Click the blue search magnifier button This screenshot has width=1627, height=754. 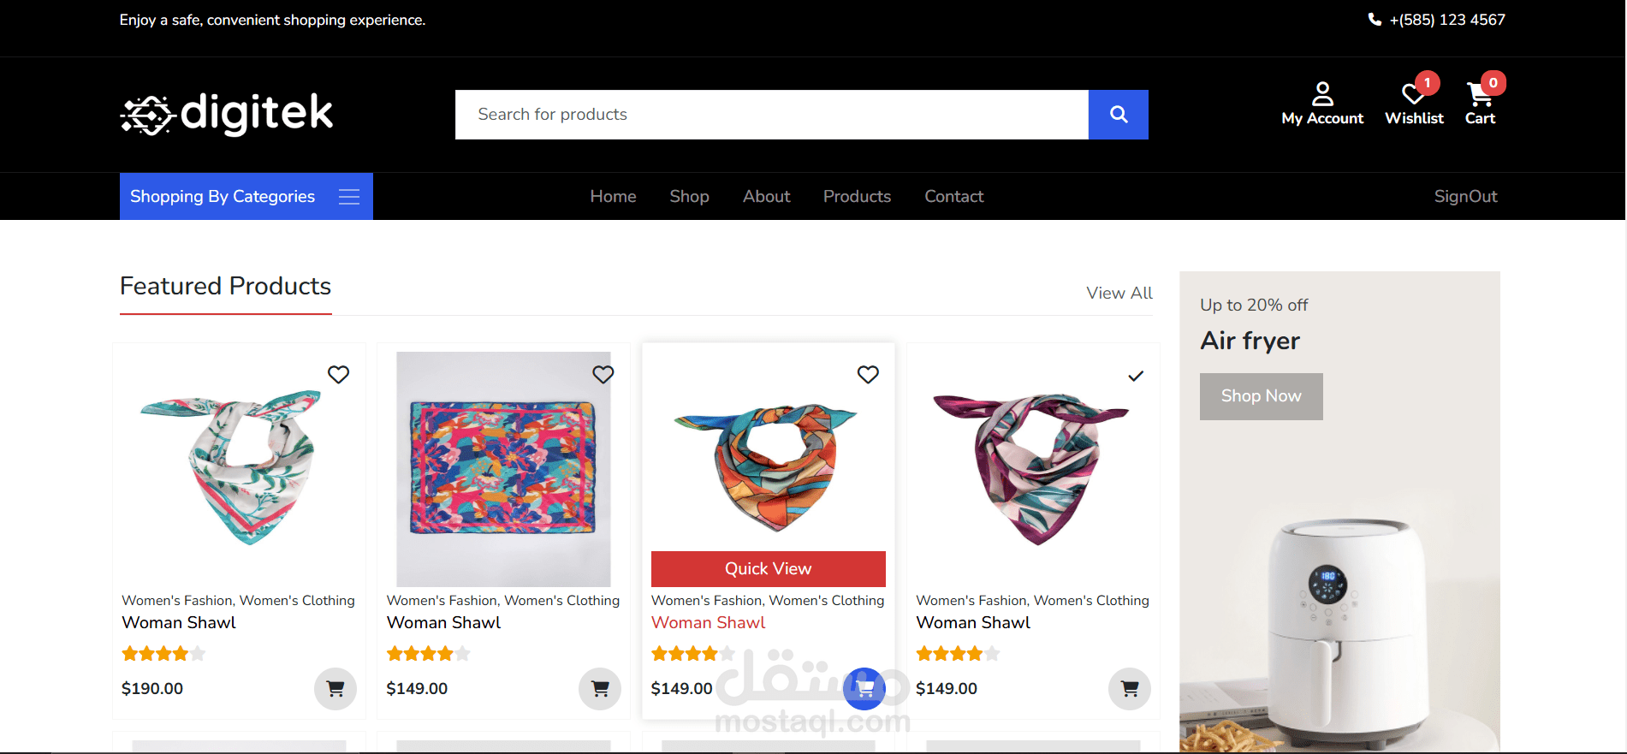click(1118, 115)
